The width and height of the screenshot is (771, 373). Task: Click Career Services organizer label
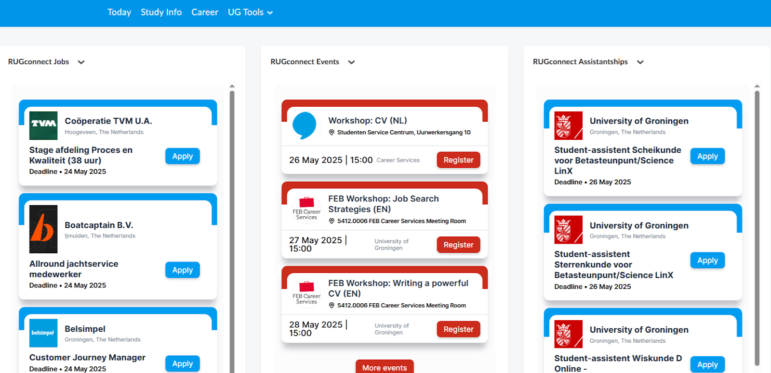[398, 160]
